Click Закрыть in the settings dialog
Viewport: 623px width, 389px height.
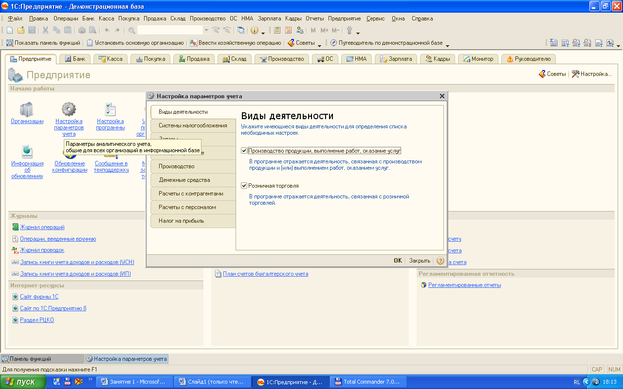(x=420, y=261)
